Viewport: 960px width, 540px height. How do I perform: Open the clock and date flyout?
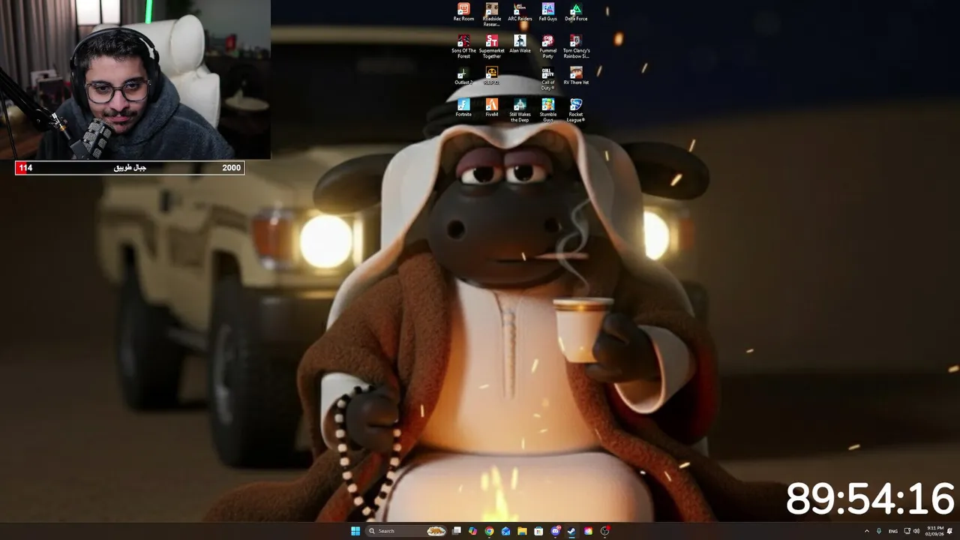[x=934, y=531]
